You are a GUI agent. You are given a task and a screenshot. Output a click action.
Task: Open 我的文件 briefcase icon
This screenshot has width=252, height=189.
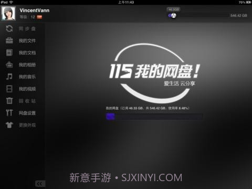(9, 40)
